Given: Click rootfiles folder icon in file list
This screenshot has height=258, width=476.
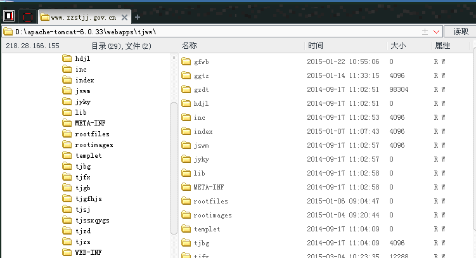Looking at the screenshot, I should coord(186,201).
